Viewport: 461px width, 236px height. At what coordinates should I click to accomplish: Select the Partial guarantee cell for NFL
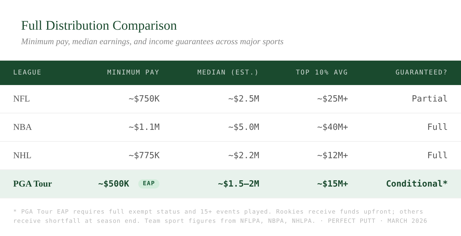[x=429, y=99]
